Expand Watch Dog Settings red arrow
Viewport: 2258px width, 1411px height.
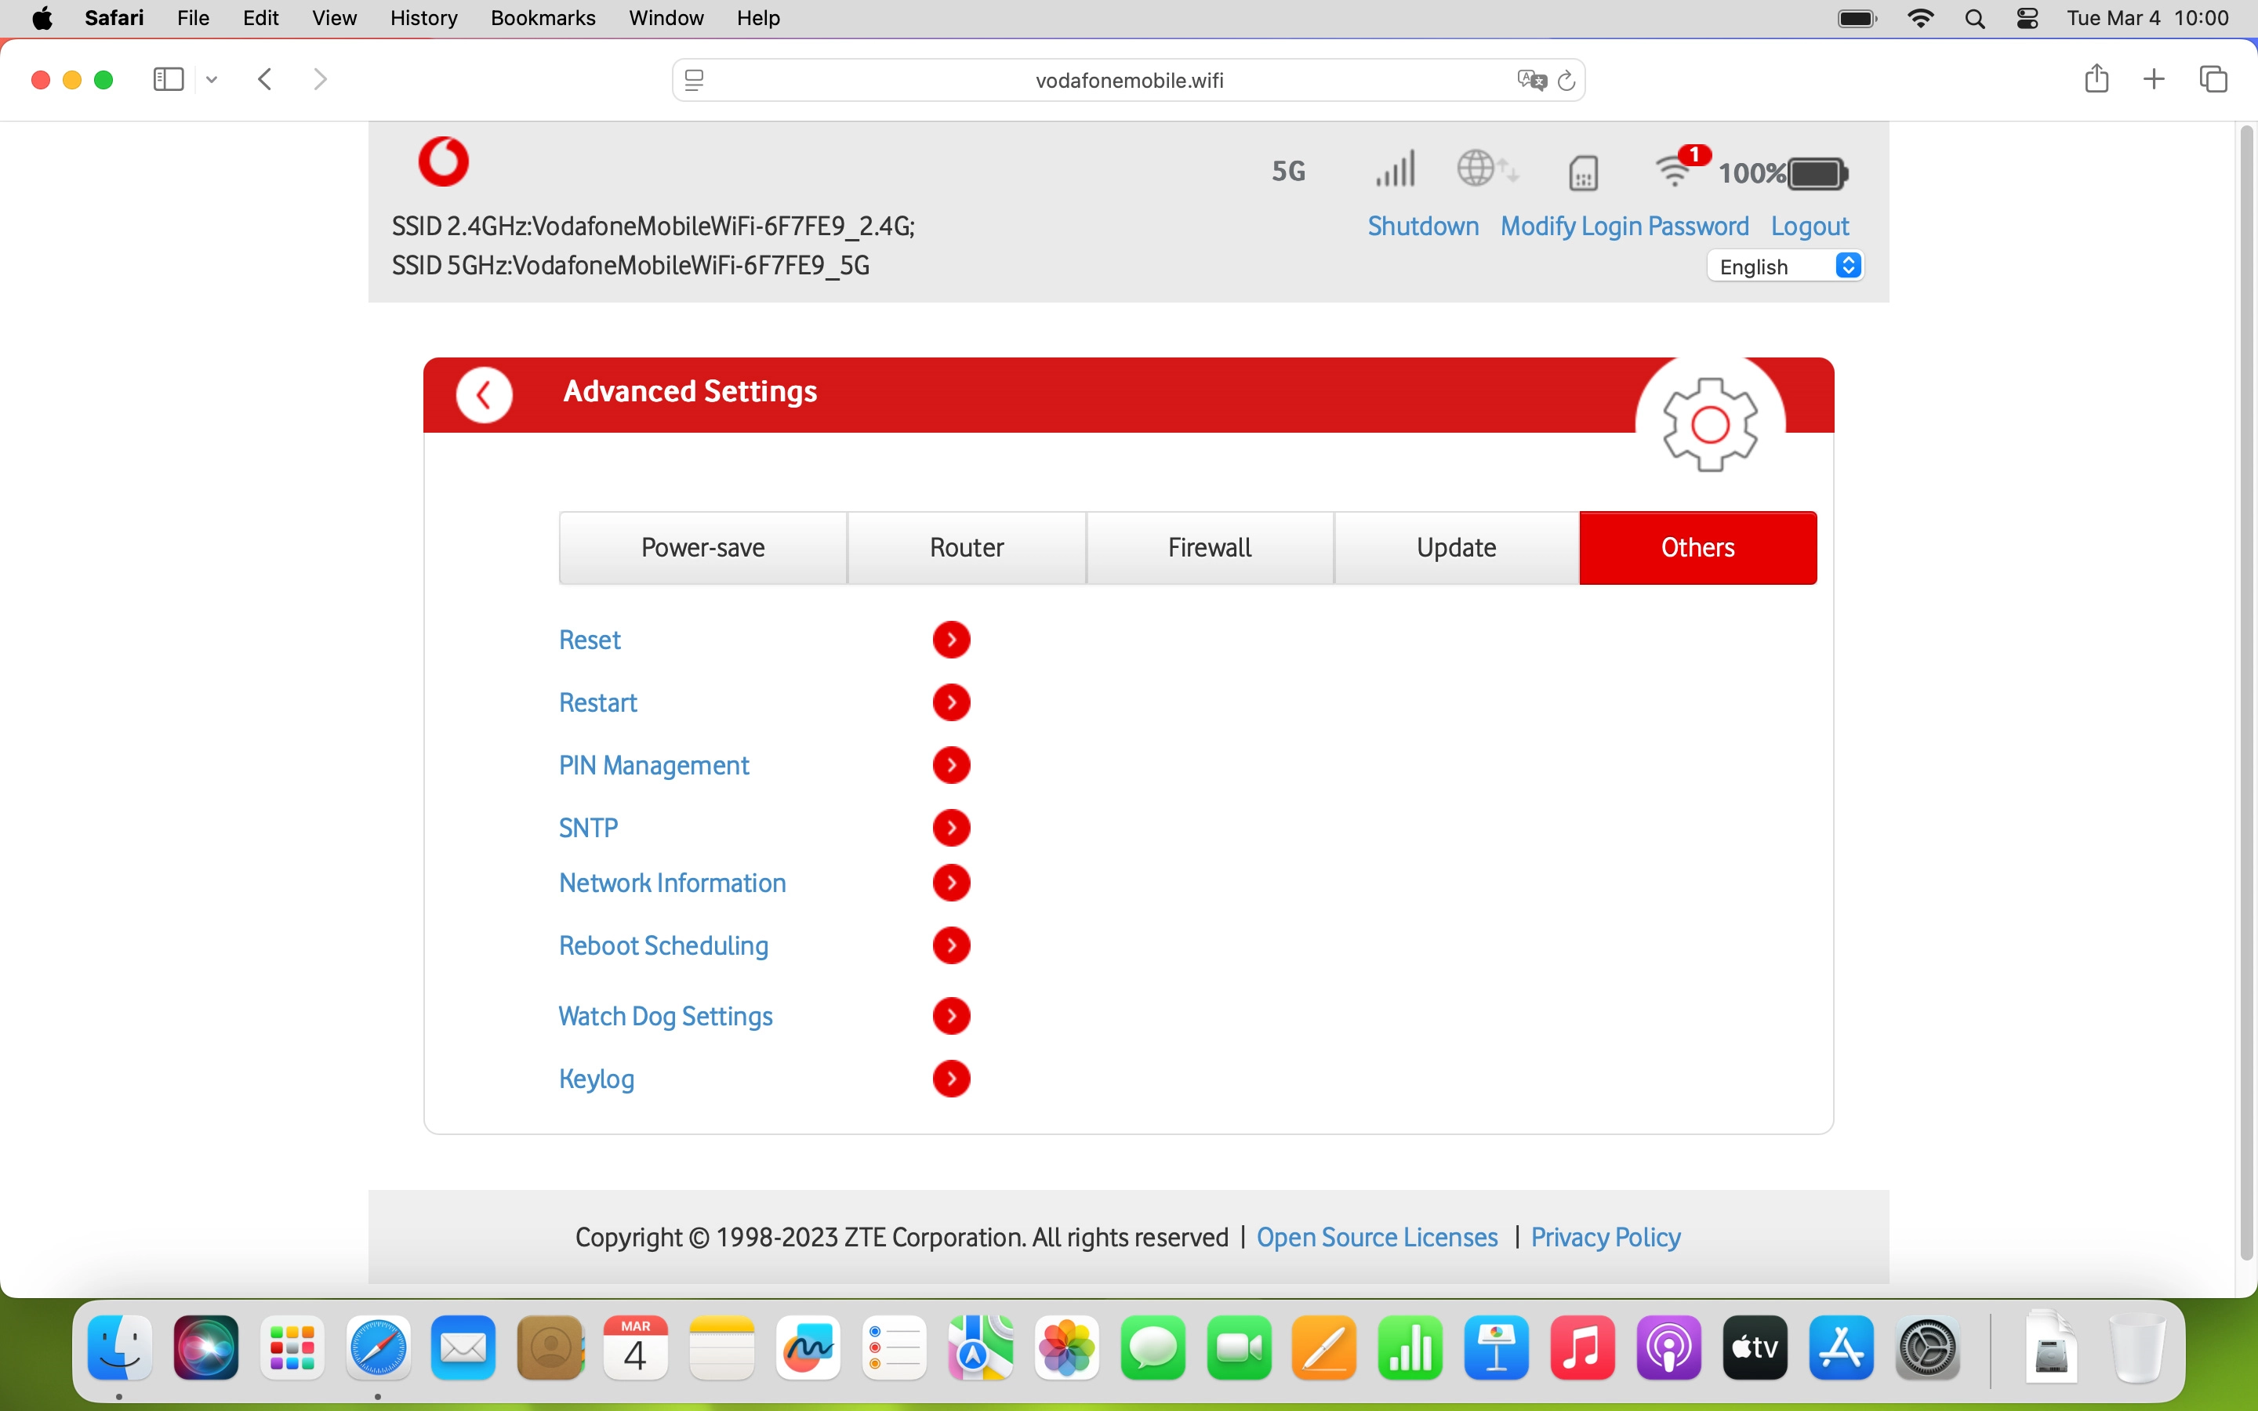pos(951,1016)
